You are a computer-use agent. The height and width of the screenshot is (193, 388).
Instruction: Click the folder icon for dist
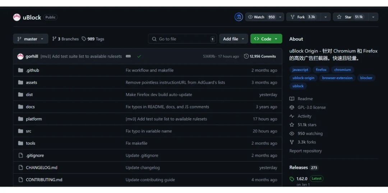point(20,95)
